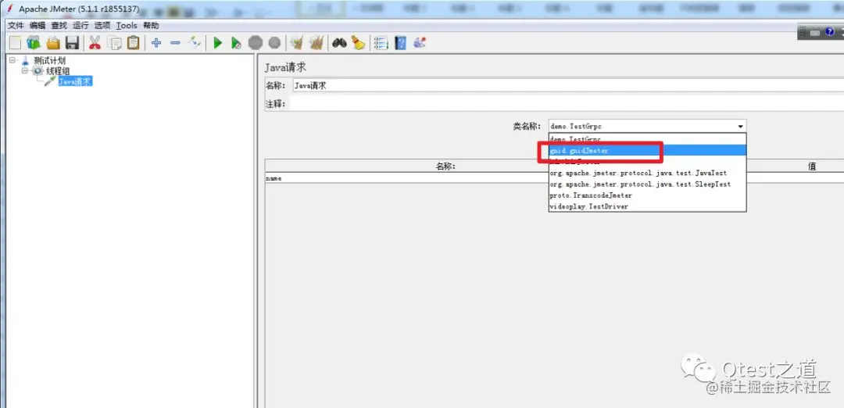This screenshot has height=408, width=844.
Task: Click the Search binoculars icon
Action: pyautogui.click(x=339, y=42)
